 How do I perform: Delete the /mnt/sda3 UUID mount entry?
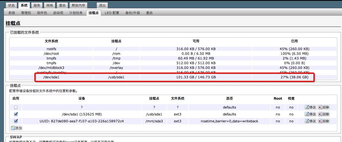(323, 121)
